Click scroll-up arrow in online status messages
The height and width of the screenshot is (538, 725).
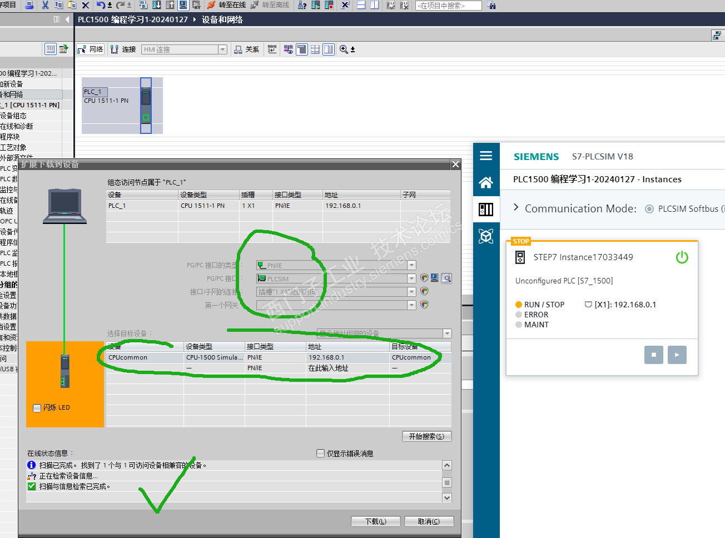(447, 465)
